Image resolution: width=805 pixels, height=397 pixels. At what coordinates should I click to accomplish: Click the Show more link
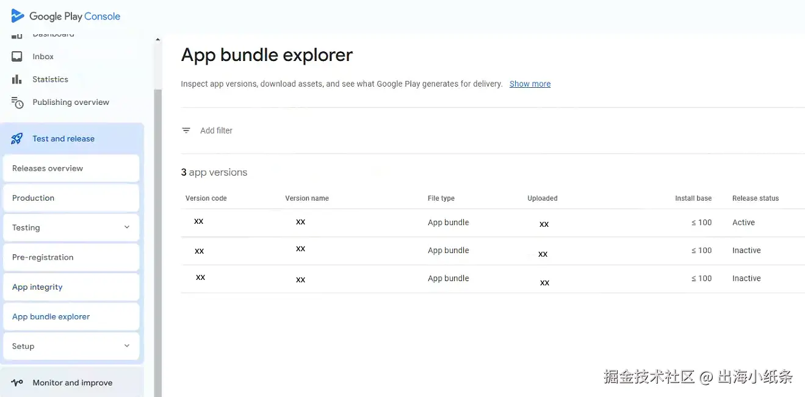530,84
